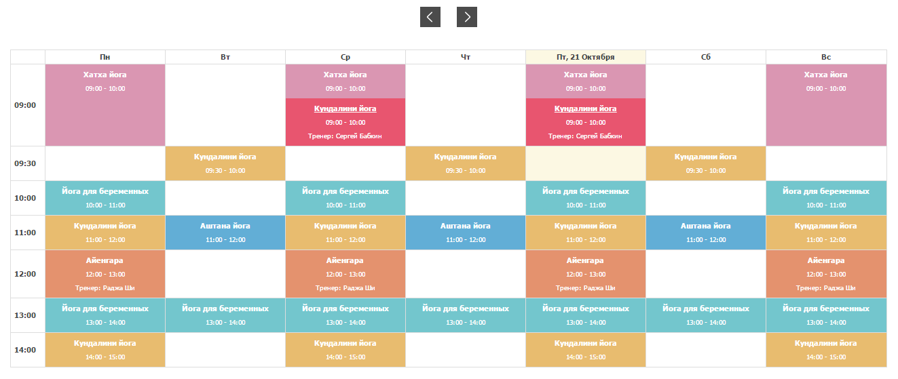This screenshot has width=898, height=379.
Task: Open Friday's Айенгара 12:00 class
Action: [x=585, y=274]
